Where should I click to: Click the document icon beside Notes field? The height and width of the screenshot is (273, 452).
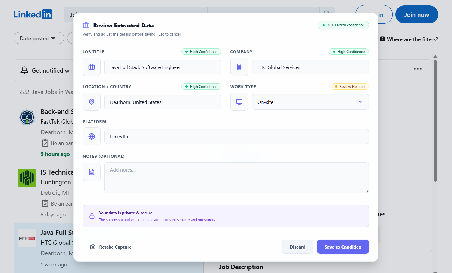coord(92,172)
